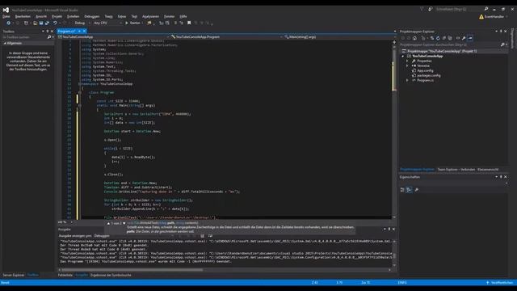Open the Any CPU platform dropdown

tap(107, 23)
